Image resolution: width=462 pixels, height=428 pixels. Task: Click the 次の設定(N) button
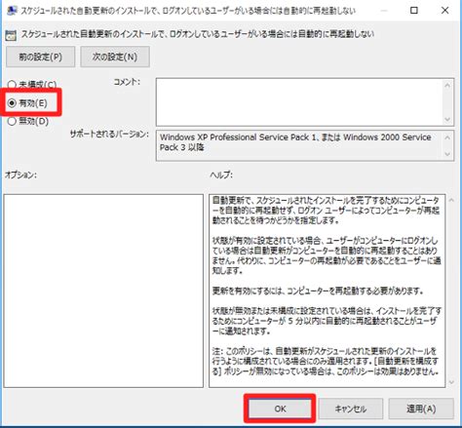[x=115, y=57]
